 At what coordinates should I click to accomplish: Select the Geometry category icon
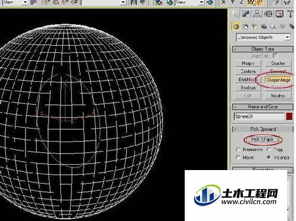click(x=236, y=27)
